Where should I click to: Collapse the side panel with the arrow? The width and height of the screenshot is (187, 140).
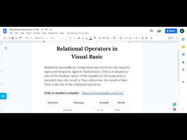pos(183,109)
